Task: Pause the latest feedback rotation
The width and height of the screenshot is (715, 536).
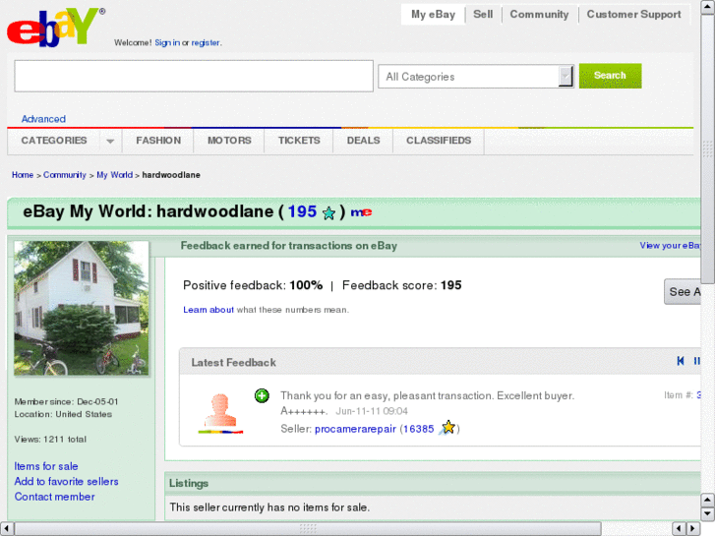Action: click(x=697, y=361)
